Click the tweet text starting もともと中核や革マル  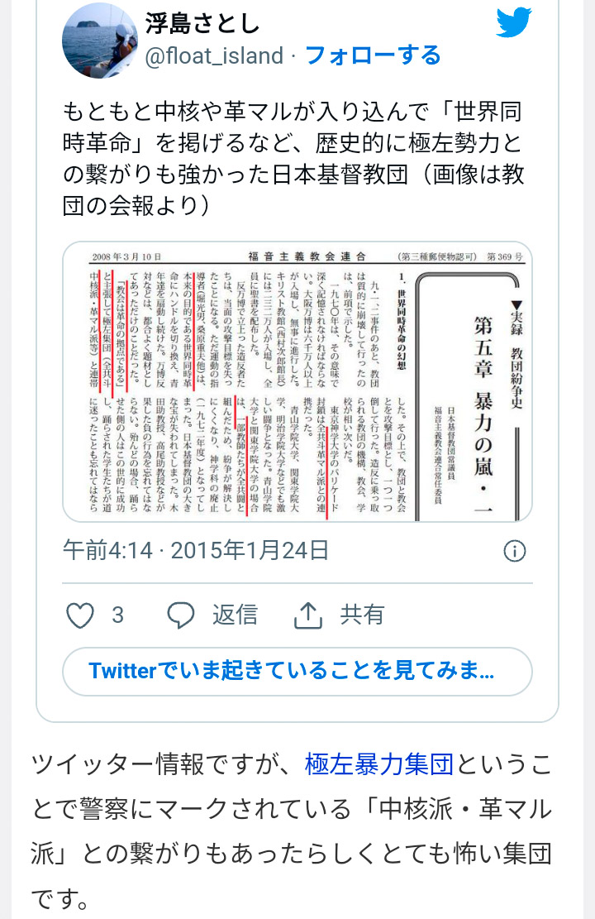pos(293,158)
